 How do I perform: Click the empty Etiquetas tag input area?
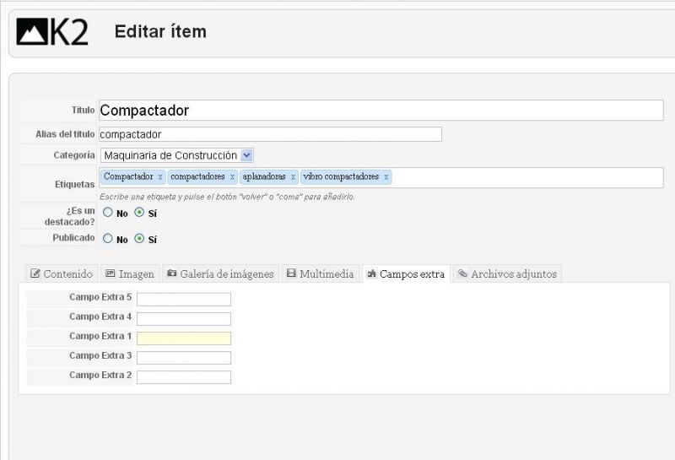527,177
